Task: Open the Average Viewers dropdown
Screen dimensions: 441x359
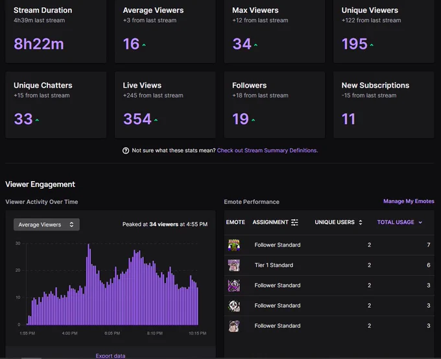Action: coord(47,225)
